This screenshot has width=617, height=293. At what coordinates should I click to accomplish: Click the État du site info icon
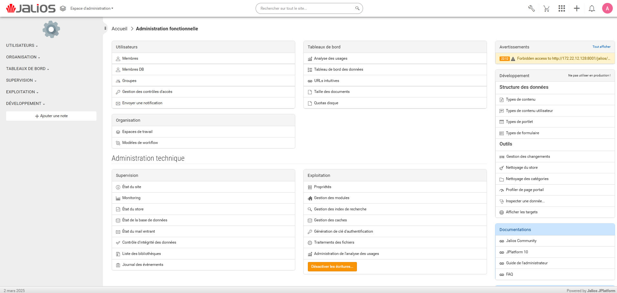[x=118, y=187]
